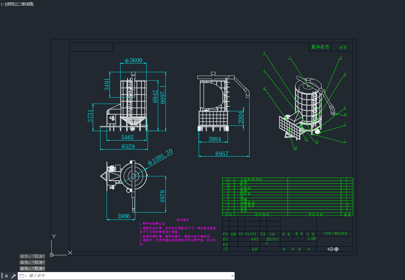This screenshot has width=405, height=280.
Task: Pick the note line 1.零件去除氧化皮
Action: pyautogui.click(x=153, y=224)
